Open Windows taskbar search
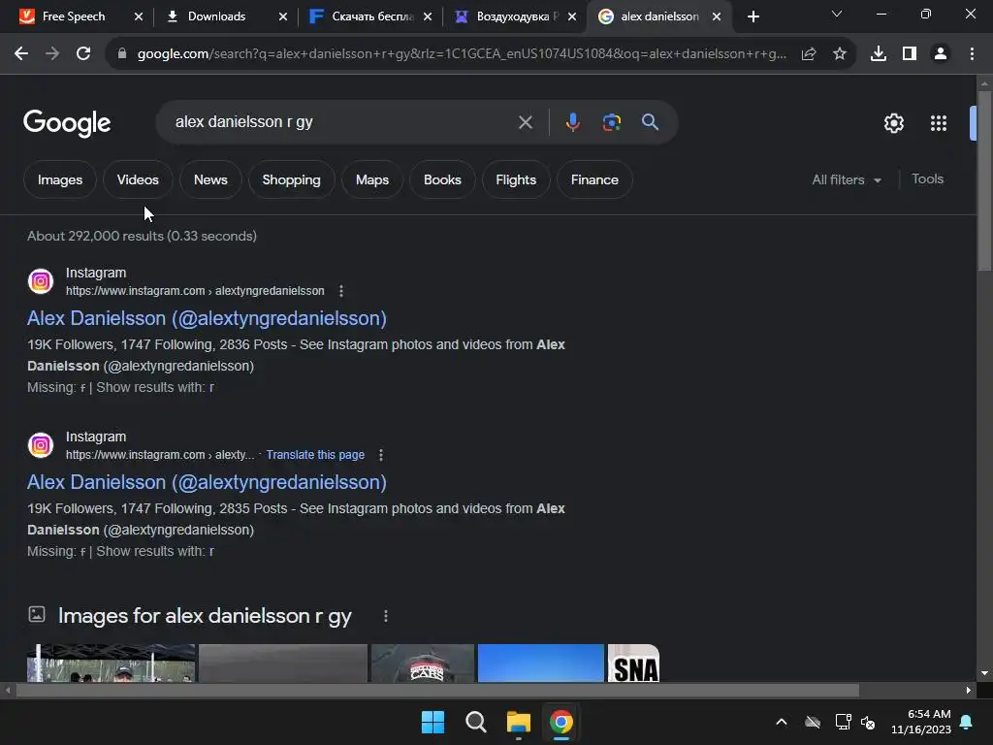The width and height of the screenshot is (993, 745). [x=475, y=722]
